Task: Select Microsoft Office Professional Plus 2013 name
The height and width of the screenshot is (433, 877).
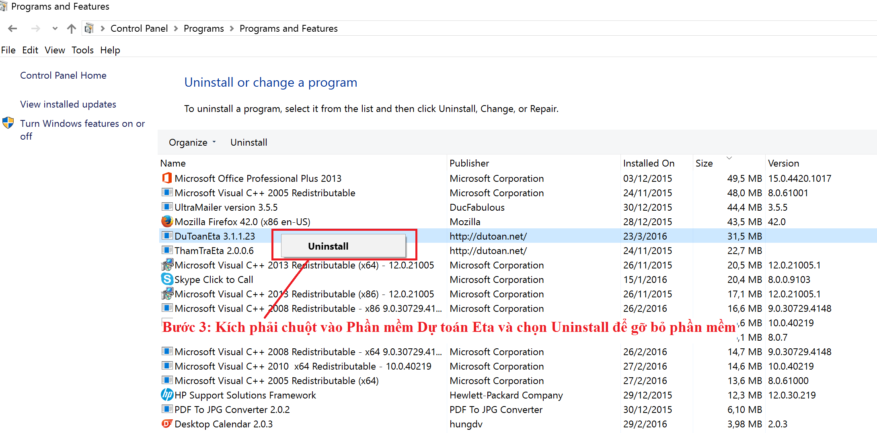Action: (258, 179)
